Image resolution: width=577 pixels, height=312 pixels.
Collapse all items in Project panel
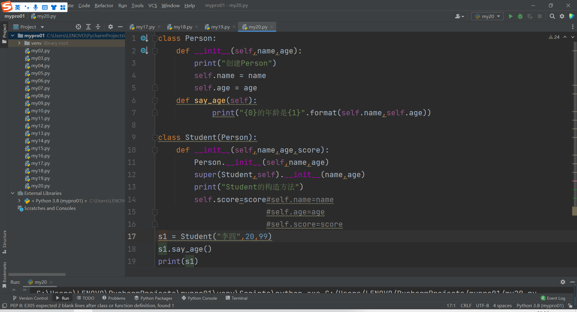point(98,27)
